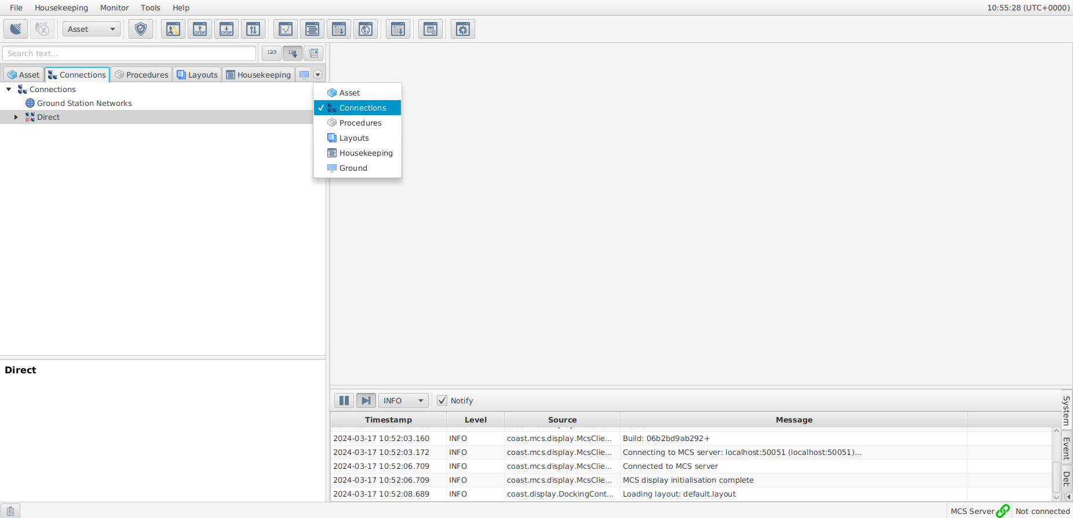This screenshot has height=518, width=1073.
Task: Switch to the Housekeeping tab
Action: pyautogui.click(x=258, y=75)
